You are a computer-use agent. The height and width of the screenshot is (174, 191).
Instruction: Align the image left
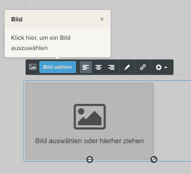point(86,67)
